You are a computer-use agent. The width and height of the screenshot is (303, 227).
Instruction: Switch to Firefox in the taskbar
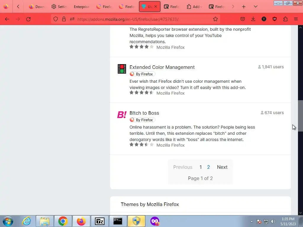[x=81, y=221]
